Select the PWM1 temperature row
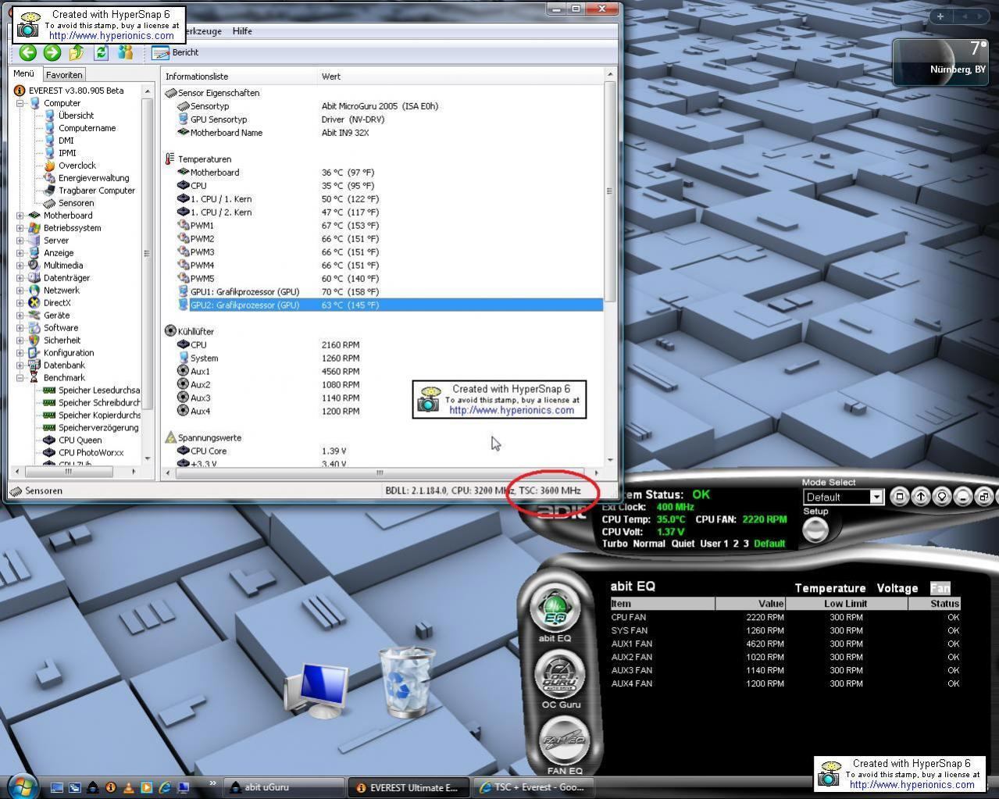This screenshot has width=999, height=799. 391,226
